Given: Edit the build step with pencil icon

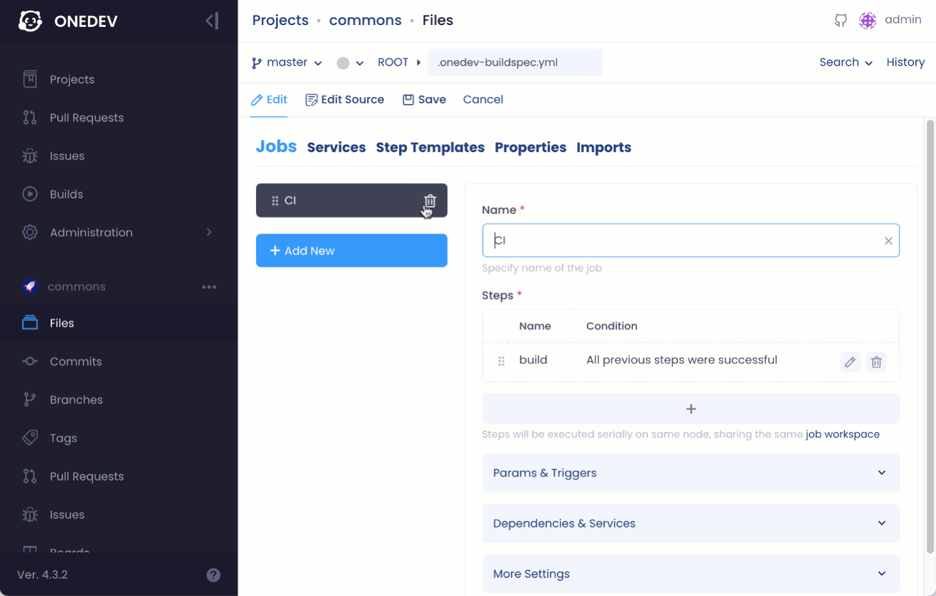Looking at the screenshot, I should pos(850,362).
